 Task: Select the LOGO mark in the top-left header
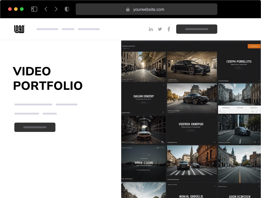pos(19,29)
